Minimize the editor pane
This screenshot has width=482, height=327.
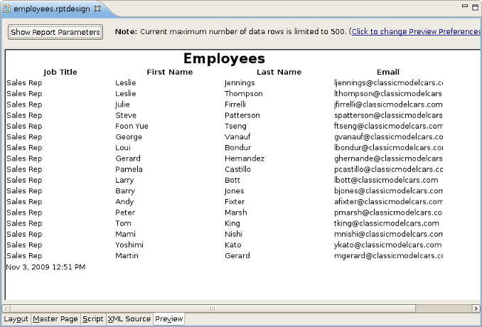465,6
